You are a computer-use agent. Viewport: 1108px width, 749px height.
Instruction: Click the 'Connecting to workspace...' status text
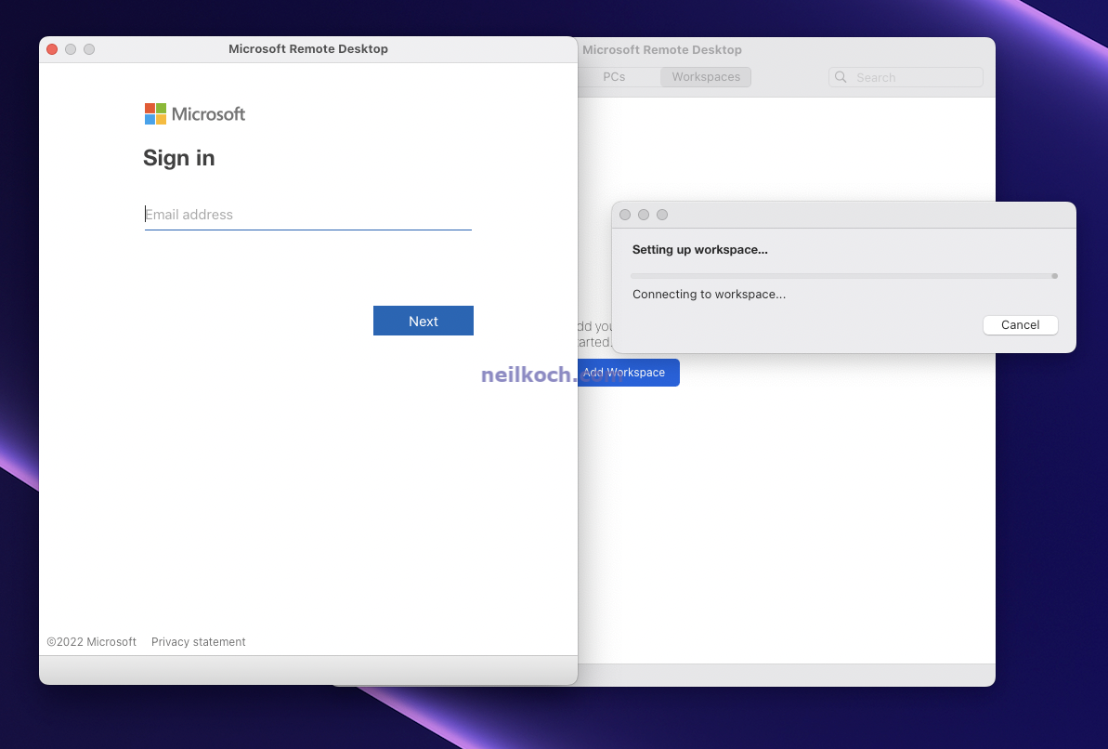709,295
